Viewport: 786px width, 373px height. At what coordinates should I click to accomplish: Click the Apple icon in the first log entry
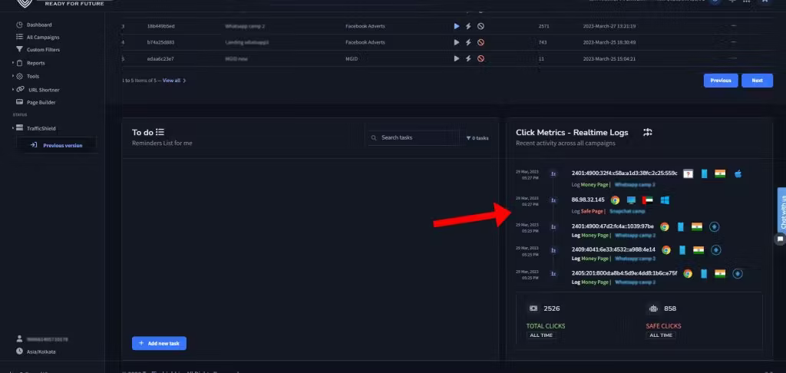point(738,173)
